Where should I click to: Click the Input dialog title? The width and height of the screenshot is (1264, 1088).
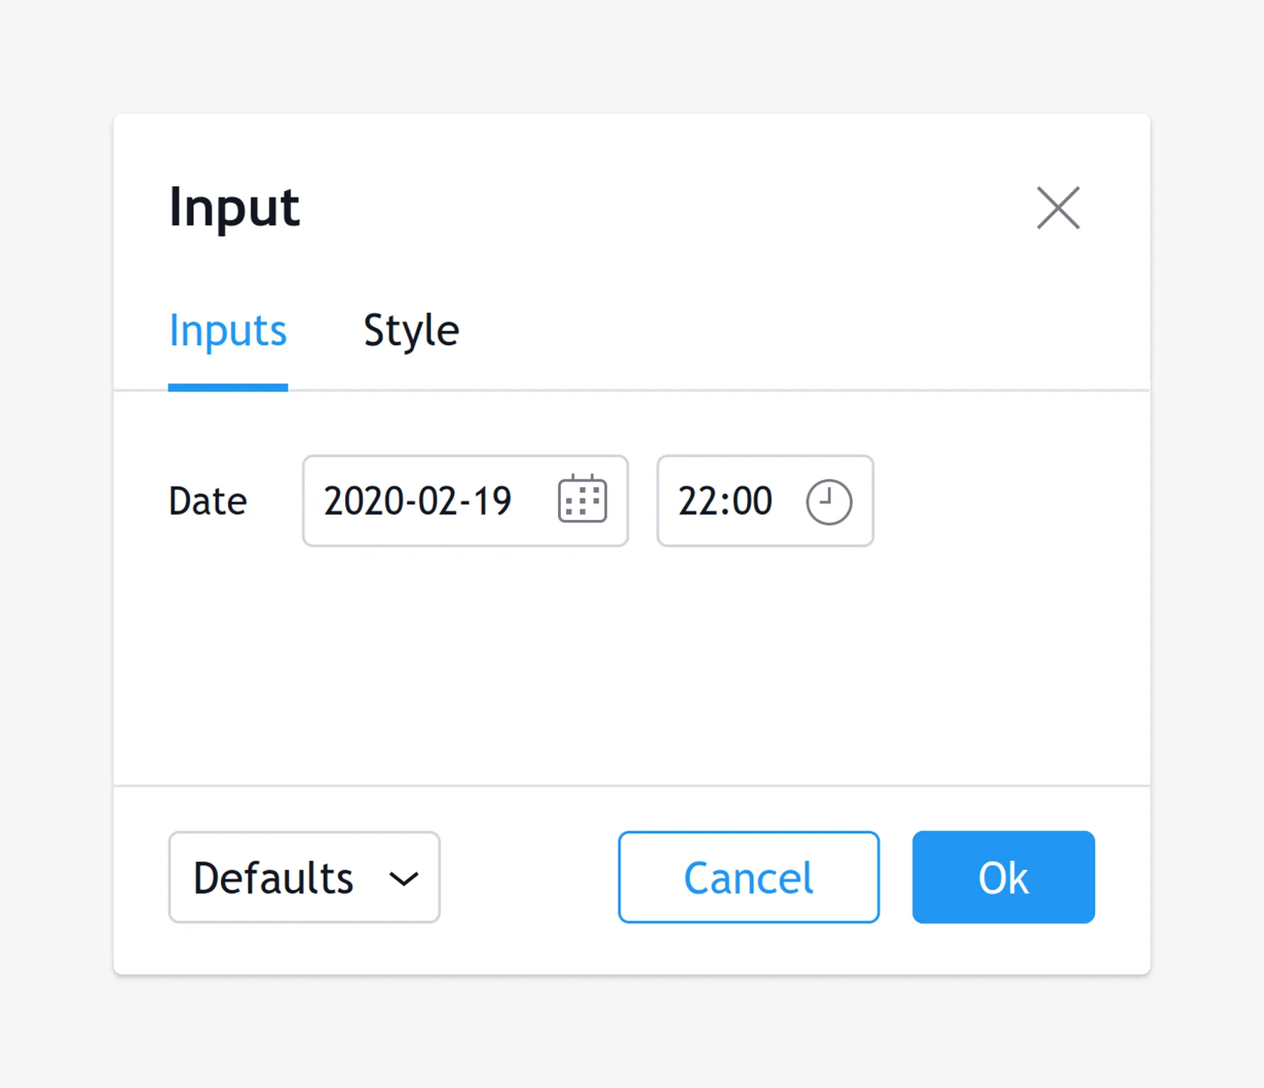[234, 207]
